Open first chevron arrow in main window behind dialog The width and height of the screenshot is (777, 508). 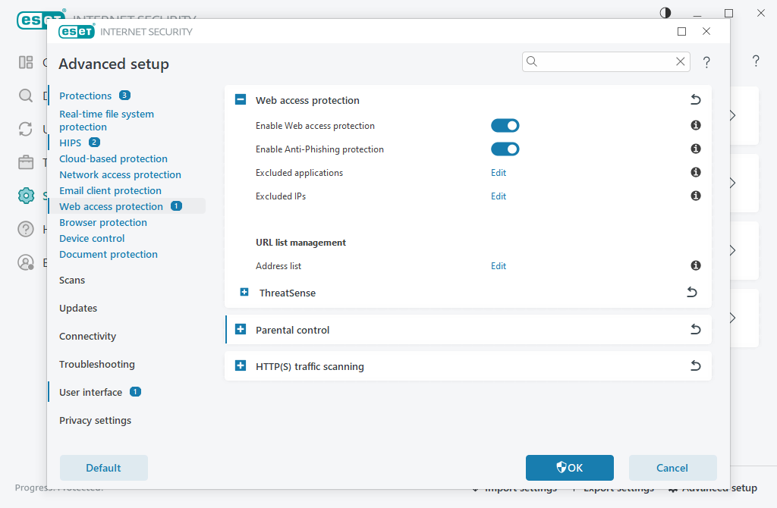tap(733, 115)
